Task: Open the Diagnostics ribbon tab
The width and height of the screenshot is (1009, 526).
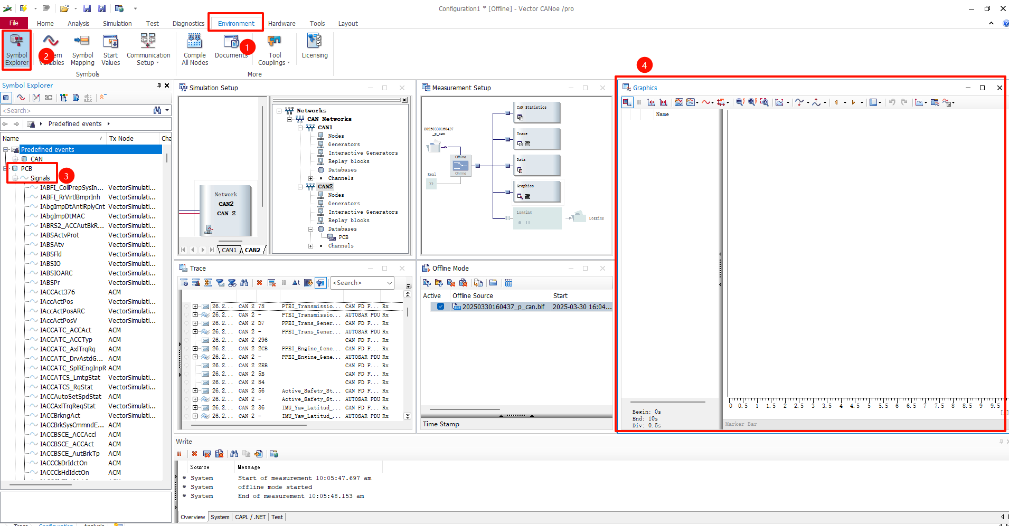Action: tap(188, 23)
